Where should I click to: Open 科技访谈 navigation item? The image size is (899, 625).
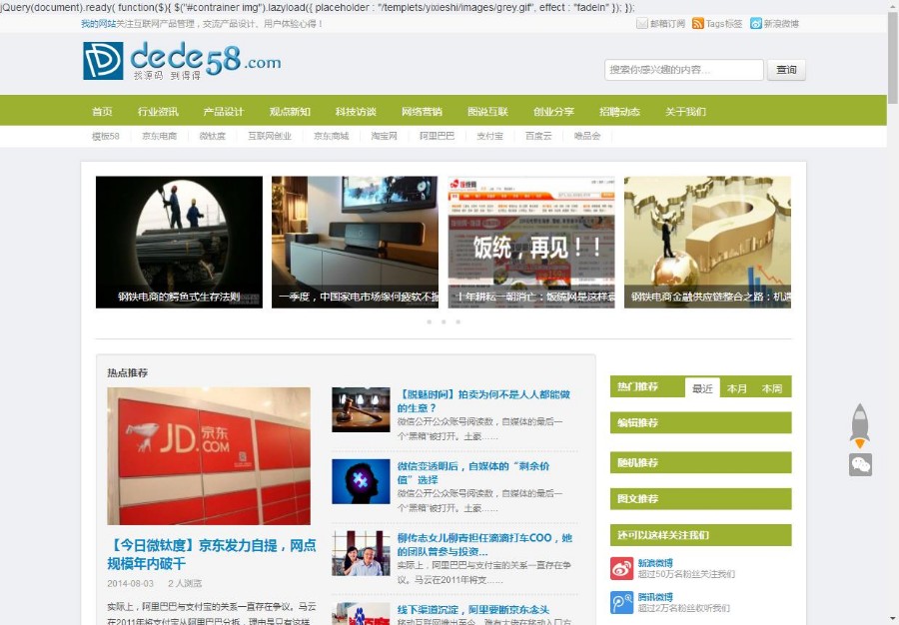pos(356,111)
